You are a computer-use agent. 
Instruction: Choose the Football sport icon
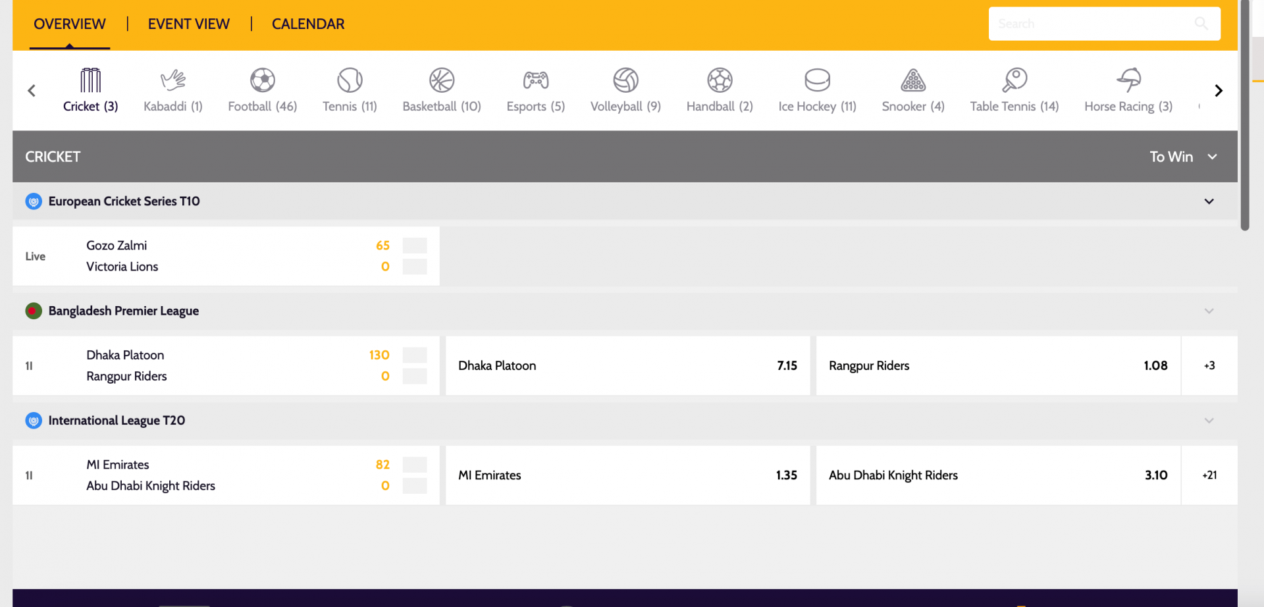(x=262, y=81)
